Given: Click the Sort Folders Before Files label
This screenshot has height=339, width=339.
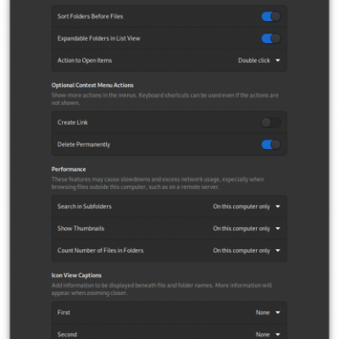Looking at the screenshot, I should point(90,16).
